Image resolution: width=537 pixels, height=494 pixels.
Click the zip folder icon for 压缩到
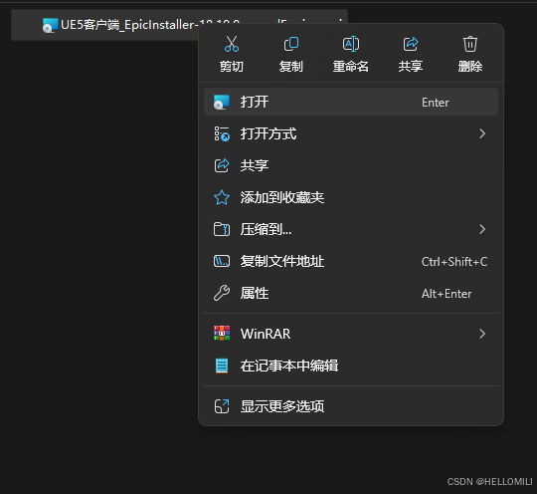click(x=222, y=229)
